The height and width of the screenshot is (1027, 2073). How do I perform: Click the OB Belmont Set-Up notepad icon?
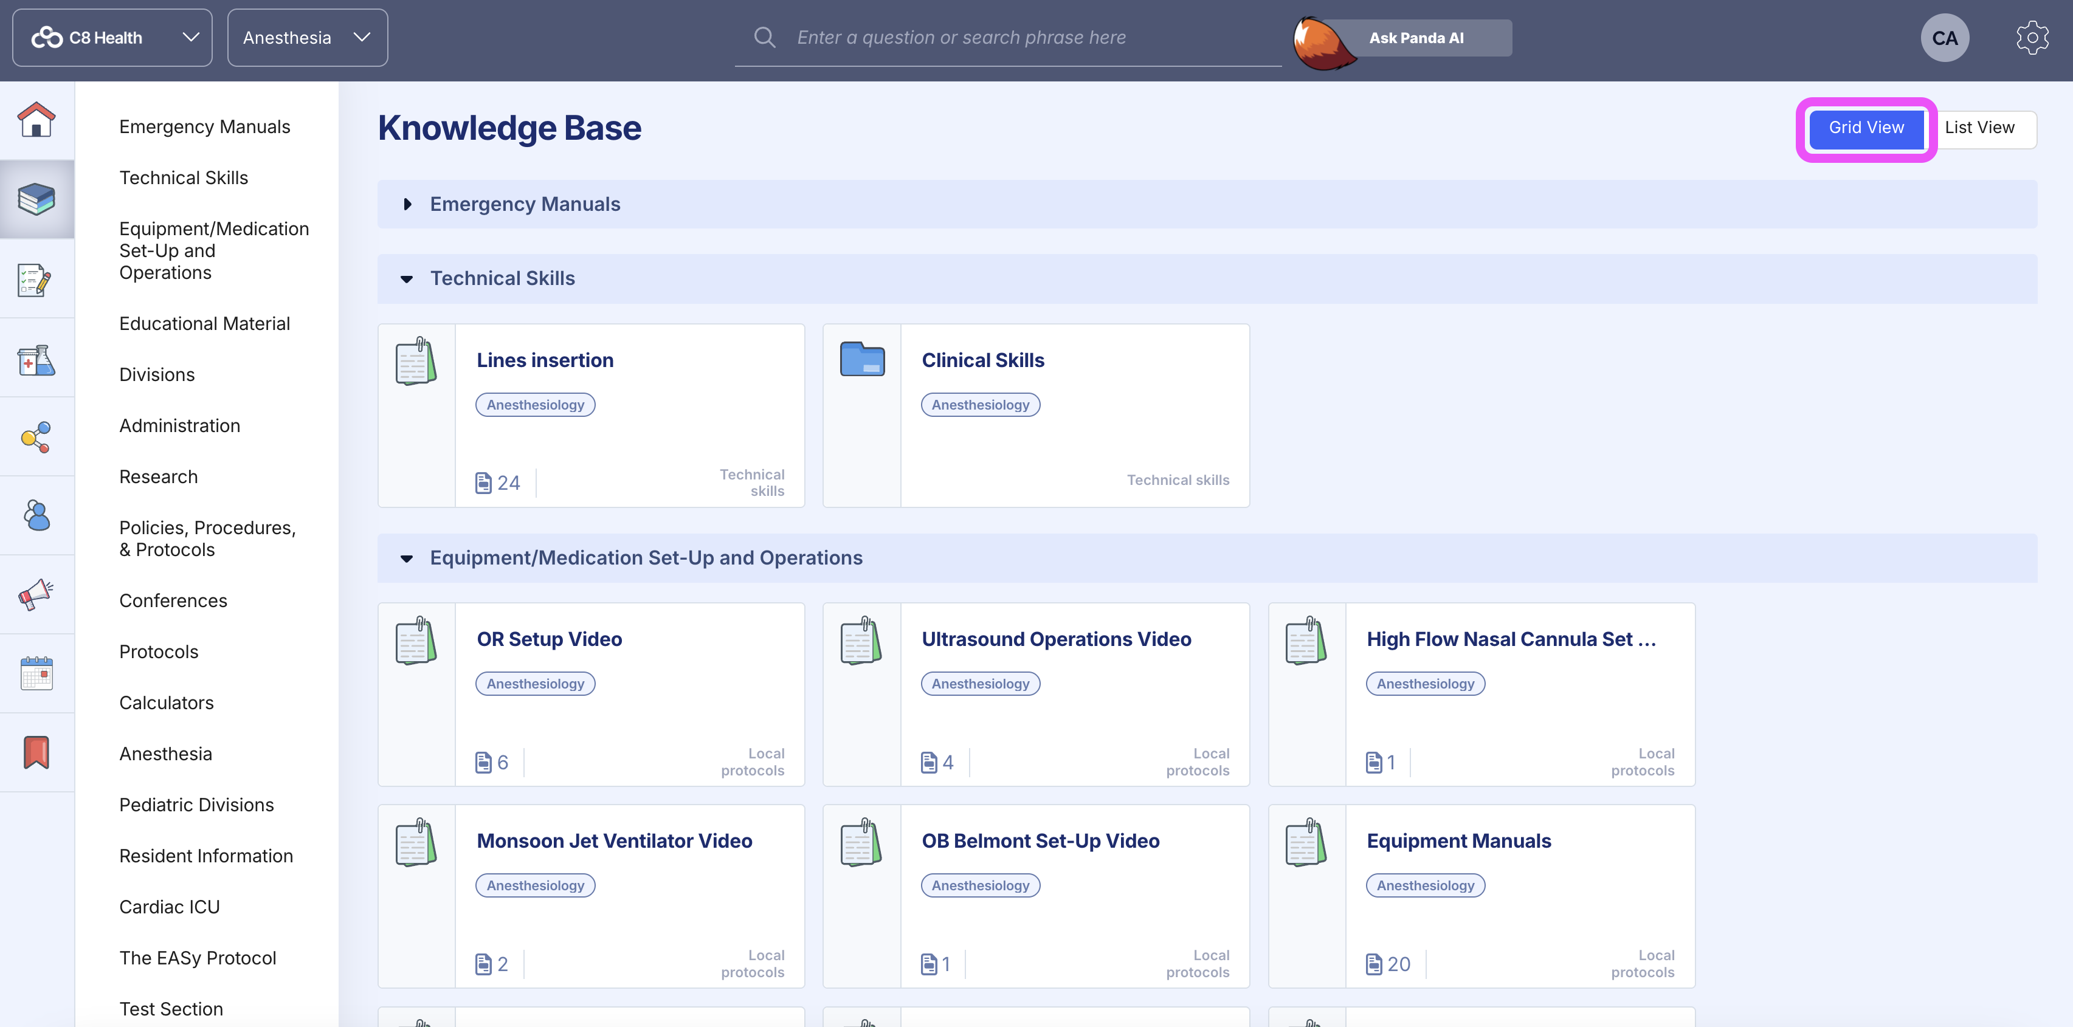point(861,842)
